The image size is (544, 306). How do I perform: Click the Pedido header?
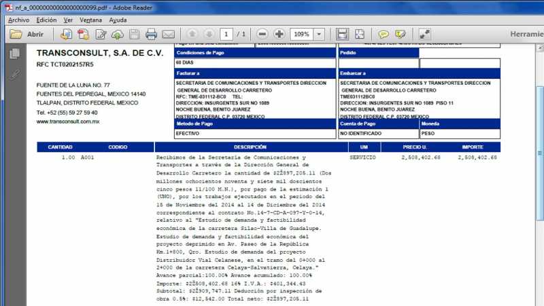pos(379,53)
